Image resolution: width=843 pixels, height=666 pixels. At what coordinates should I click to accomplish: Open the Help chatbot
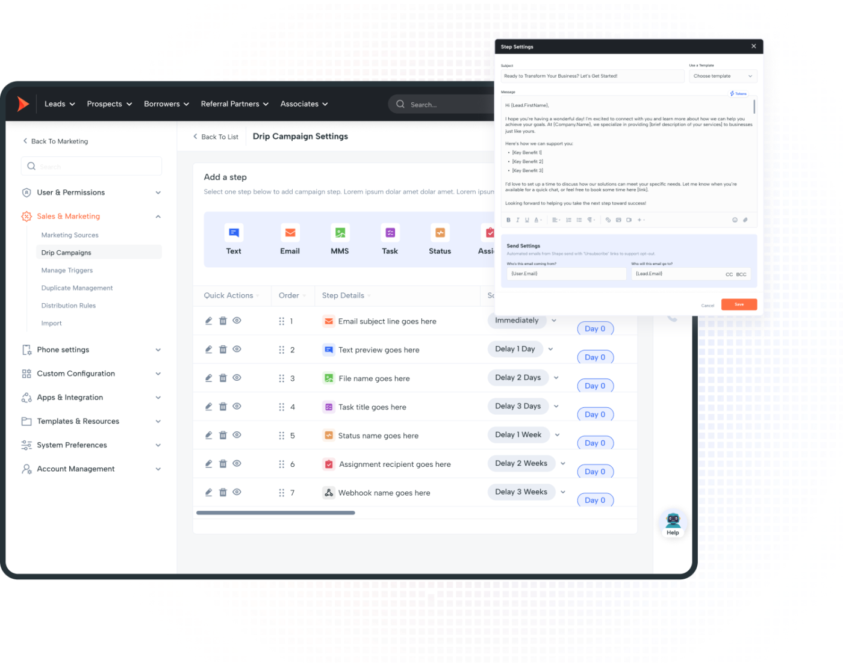(673, 523)
